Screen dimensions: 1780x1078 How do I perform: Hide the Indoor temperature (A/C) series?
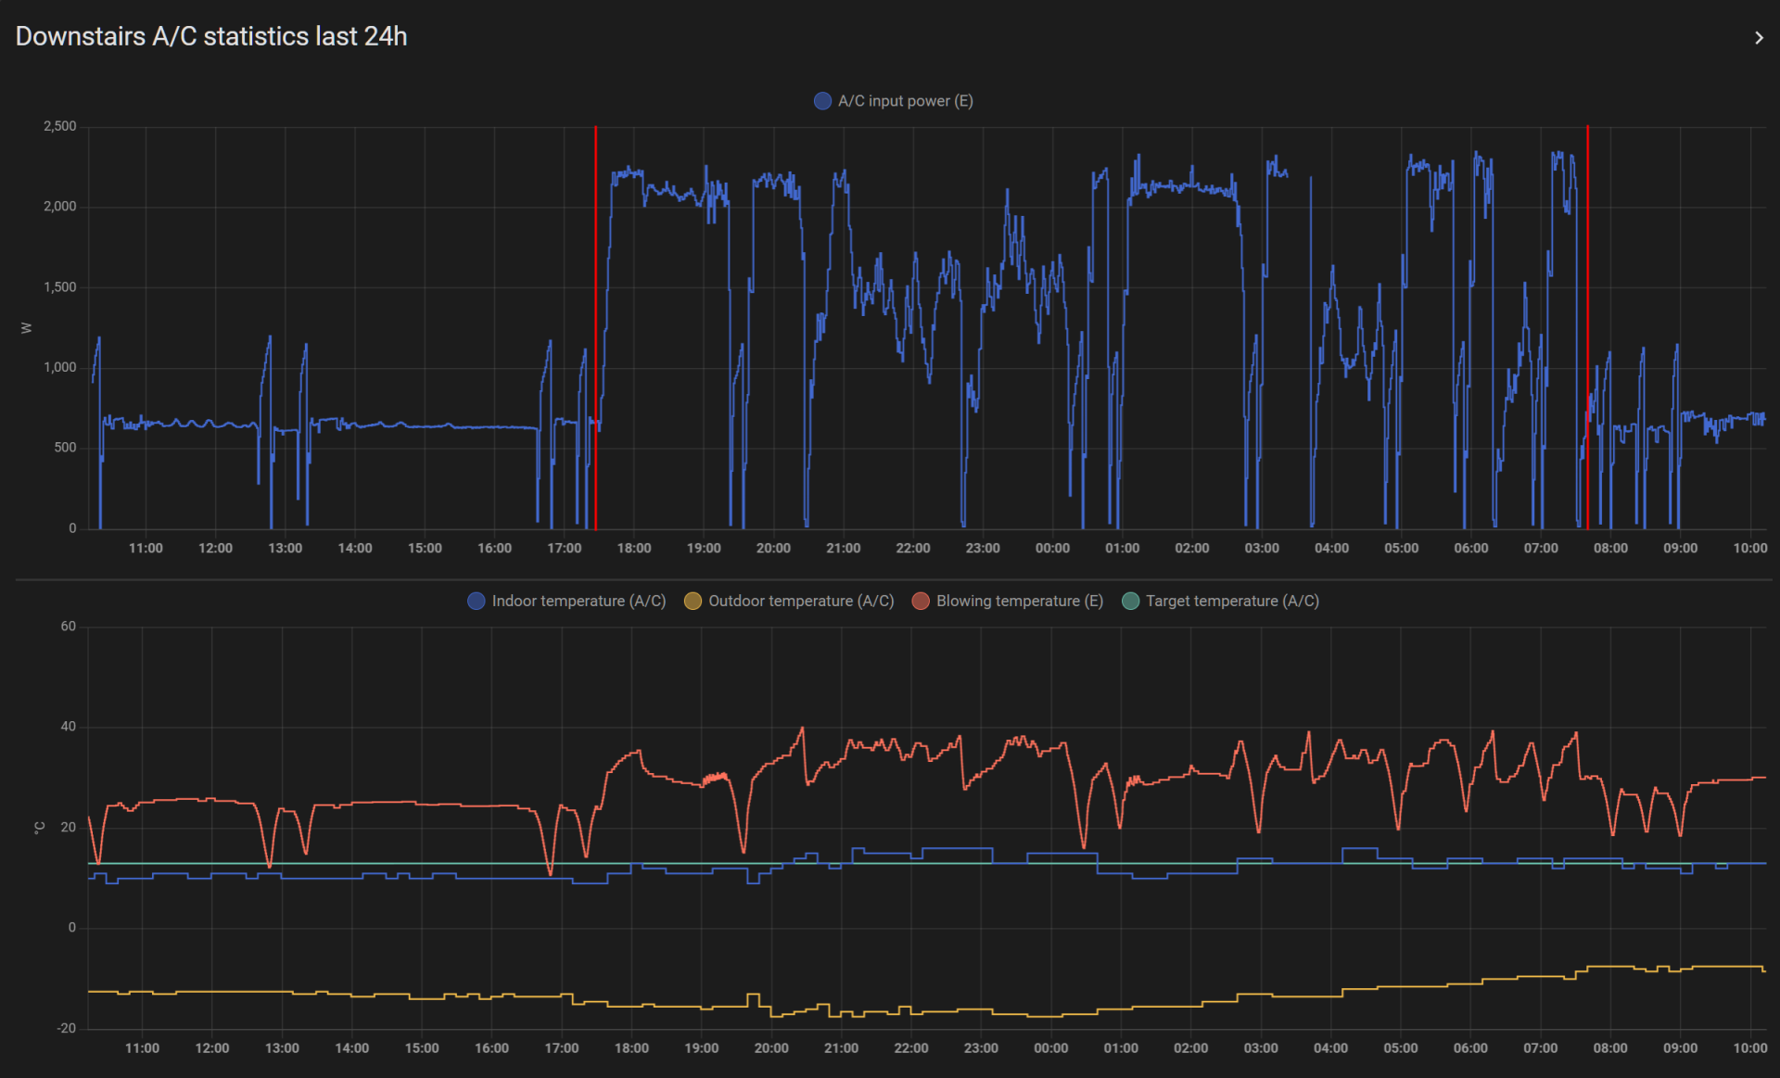(x=578, y=601)
